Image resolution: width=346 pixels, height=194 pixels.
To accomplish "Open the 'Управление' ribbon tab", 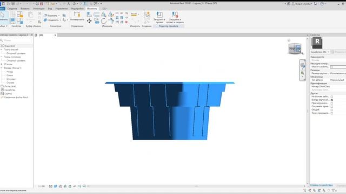I will tap(62, 9).
